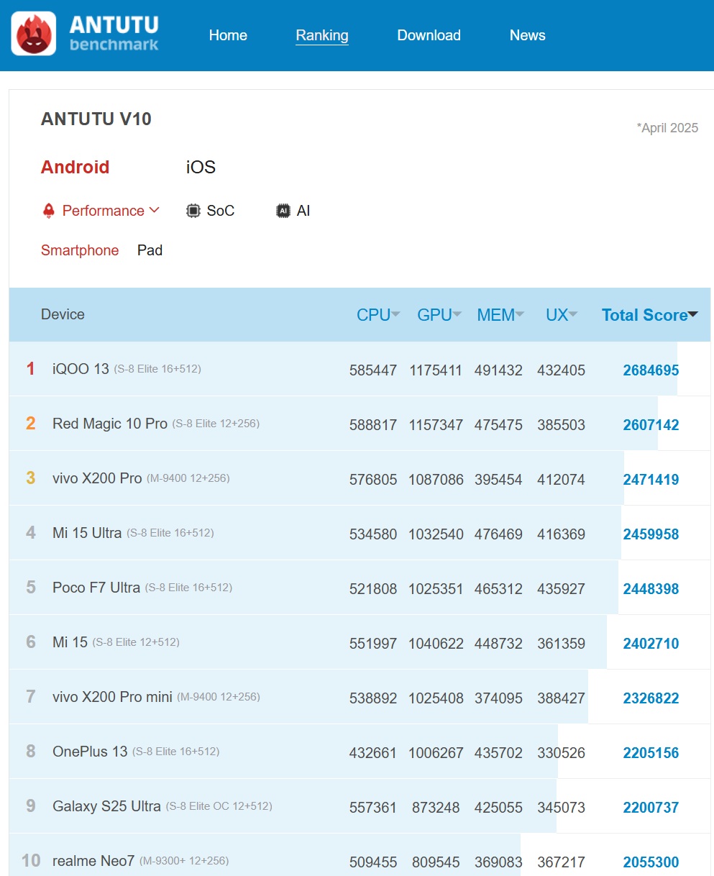This screenshot has width=714, height=876.
Task: Click the CPU score 432661
Action: click(373, 753)
